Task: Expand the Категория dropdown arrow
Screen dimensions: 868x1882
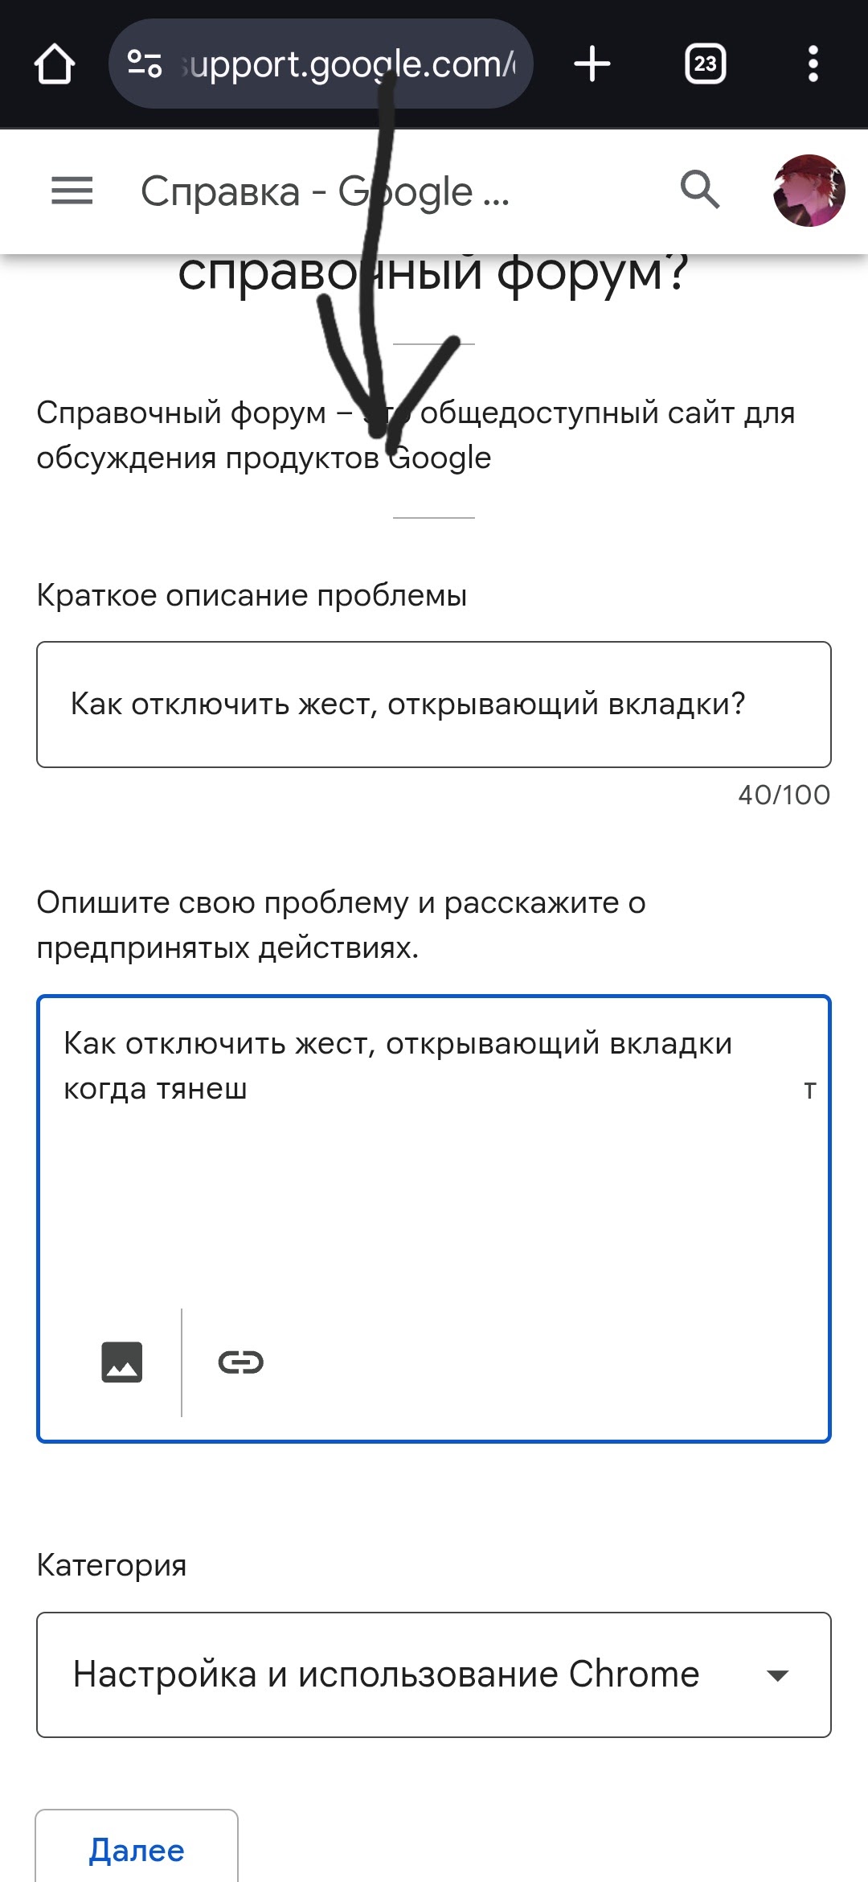Action: pos(777,1676)
